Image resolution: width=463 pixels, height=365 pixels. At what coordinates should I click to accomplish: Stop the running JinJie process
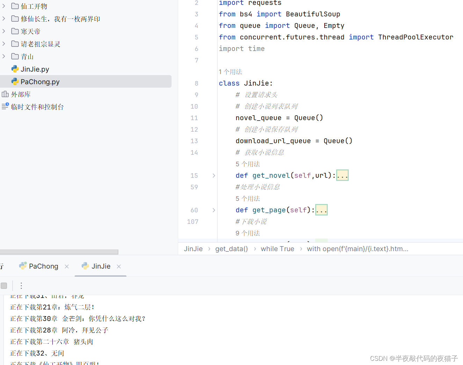click(x=4, y=286)
